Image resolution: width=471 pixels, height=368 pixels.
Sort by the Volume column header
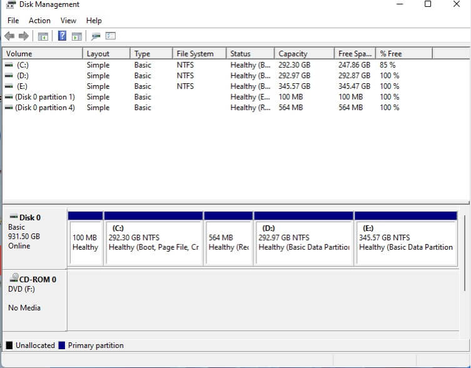point(43,54)
